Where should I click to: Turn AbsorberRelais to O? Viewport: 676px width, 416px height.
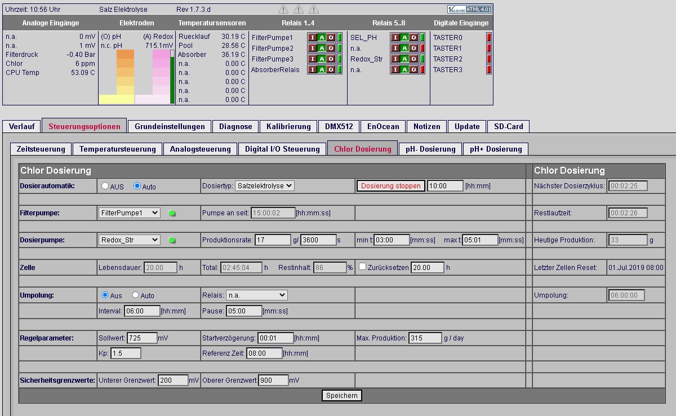331,69
